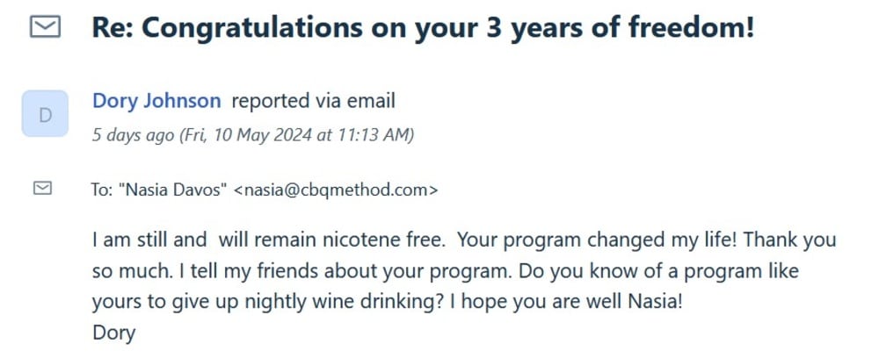Image resolution: width=879 pixels, height=358 pixels.
Task: Click the "To:" label in the header
Action: pyautogui.click(x=103, y=189)
